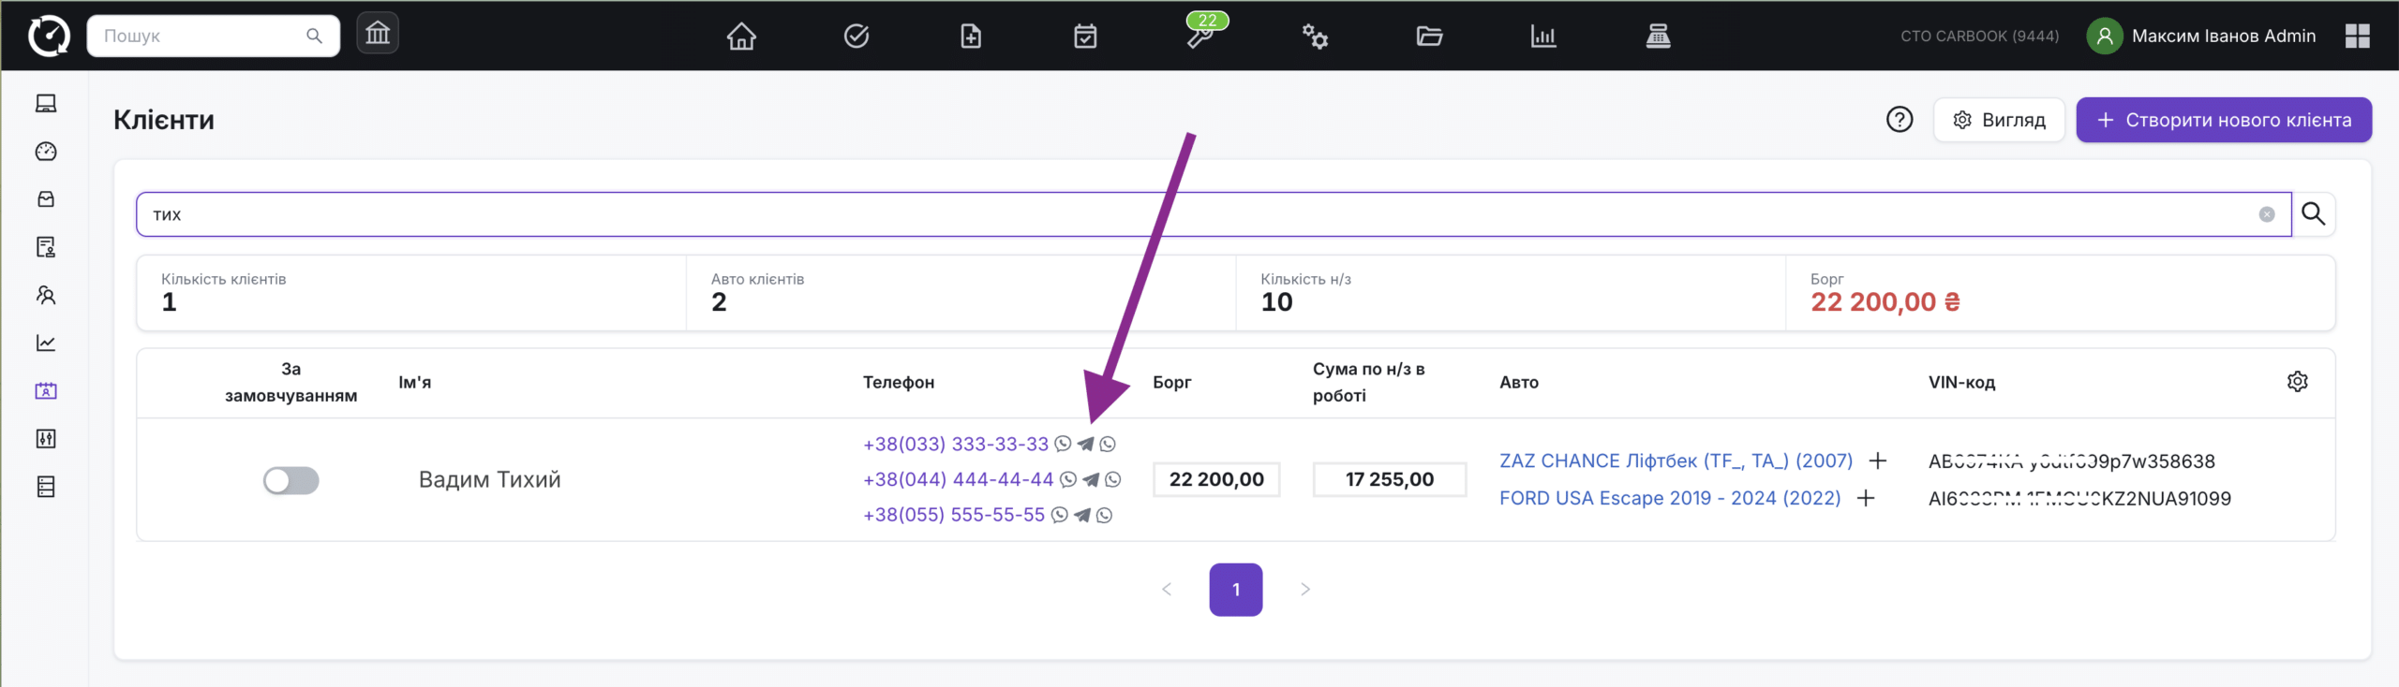Open phone link +38(033) 333-33-33
Image resolution: width=2399 pixels, height=687 pixels.
(955, 444)
